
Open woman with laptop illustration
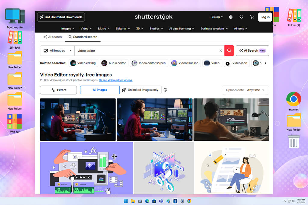(232, 168)
